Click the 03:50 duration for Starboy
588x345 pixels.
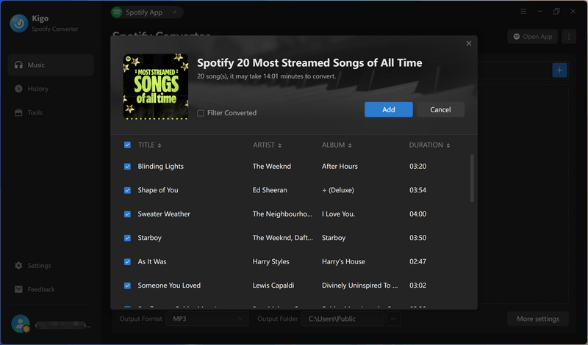point(417,238)
